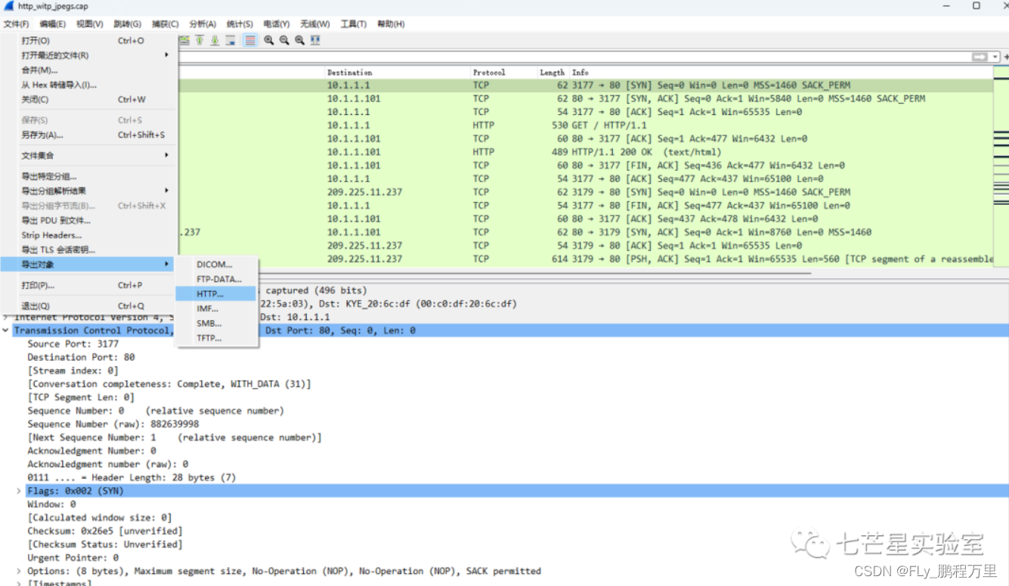Open the 分析(A) menu
This screenshot has width=1009, height=586.
[x=203, y=24]
